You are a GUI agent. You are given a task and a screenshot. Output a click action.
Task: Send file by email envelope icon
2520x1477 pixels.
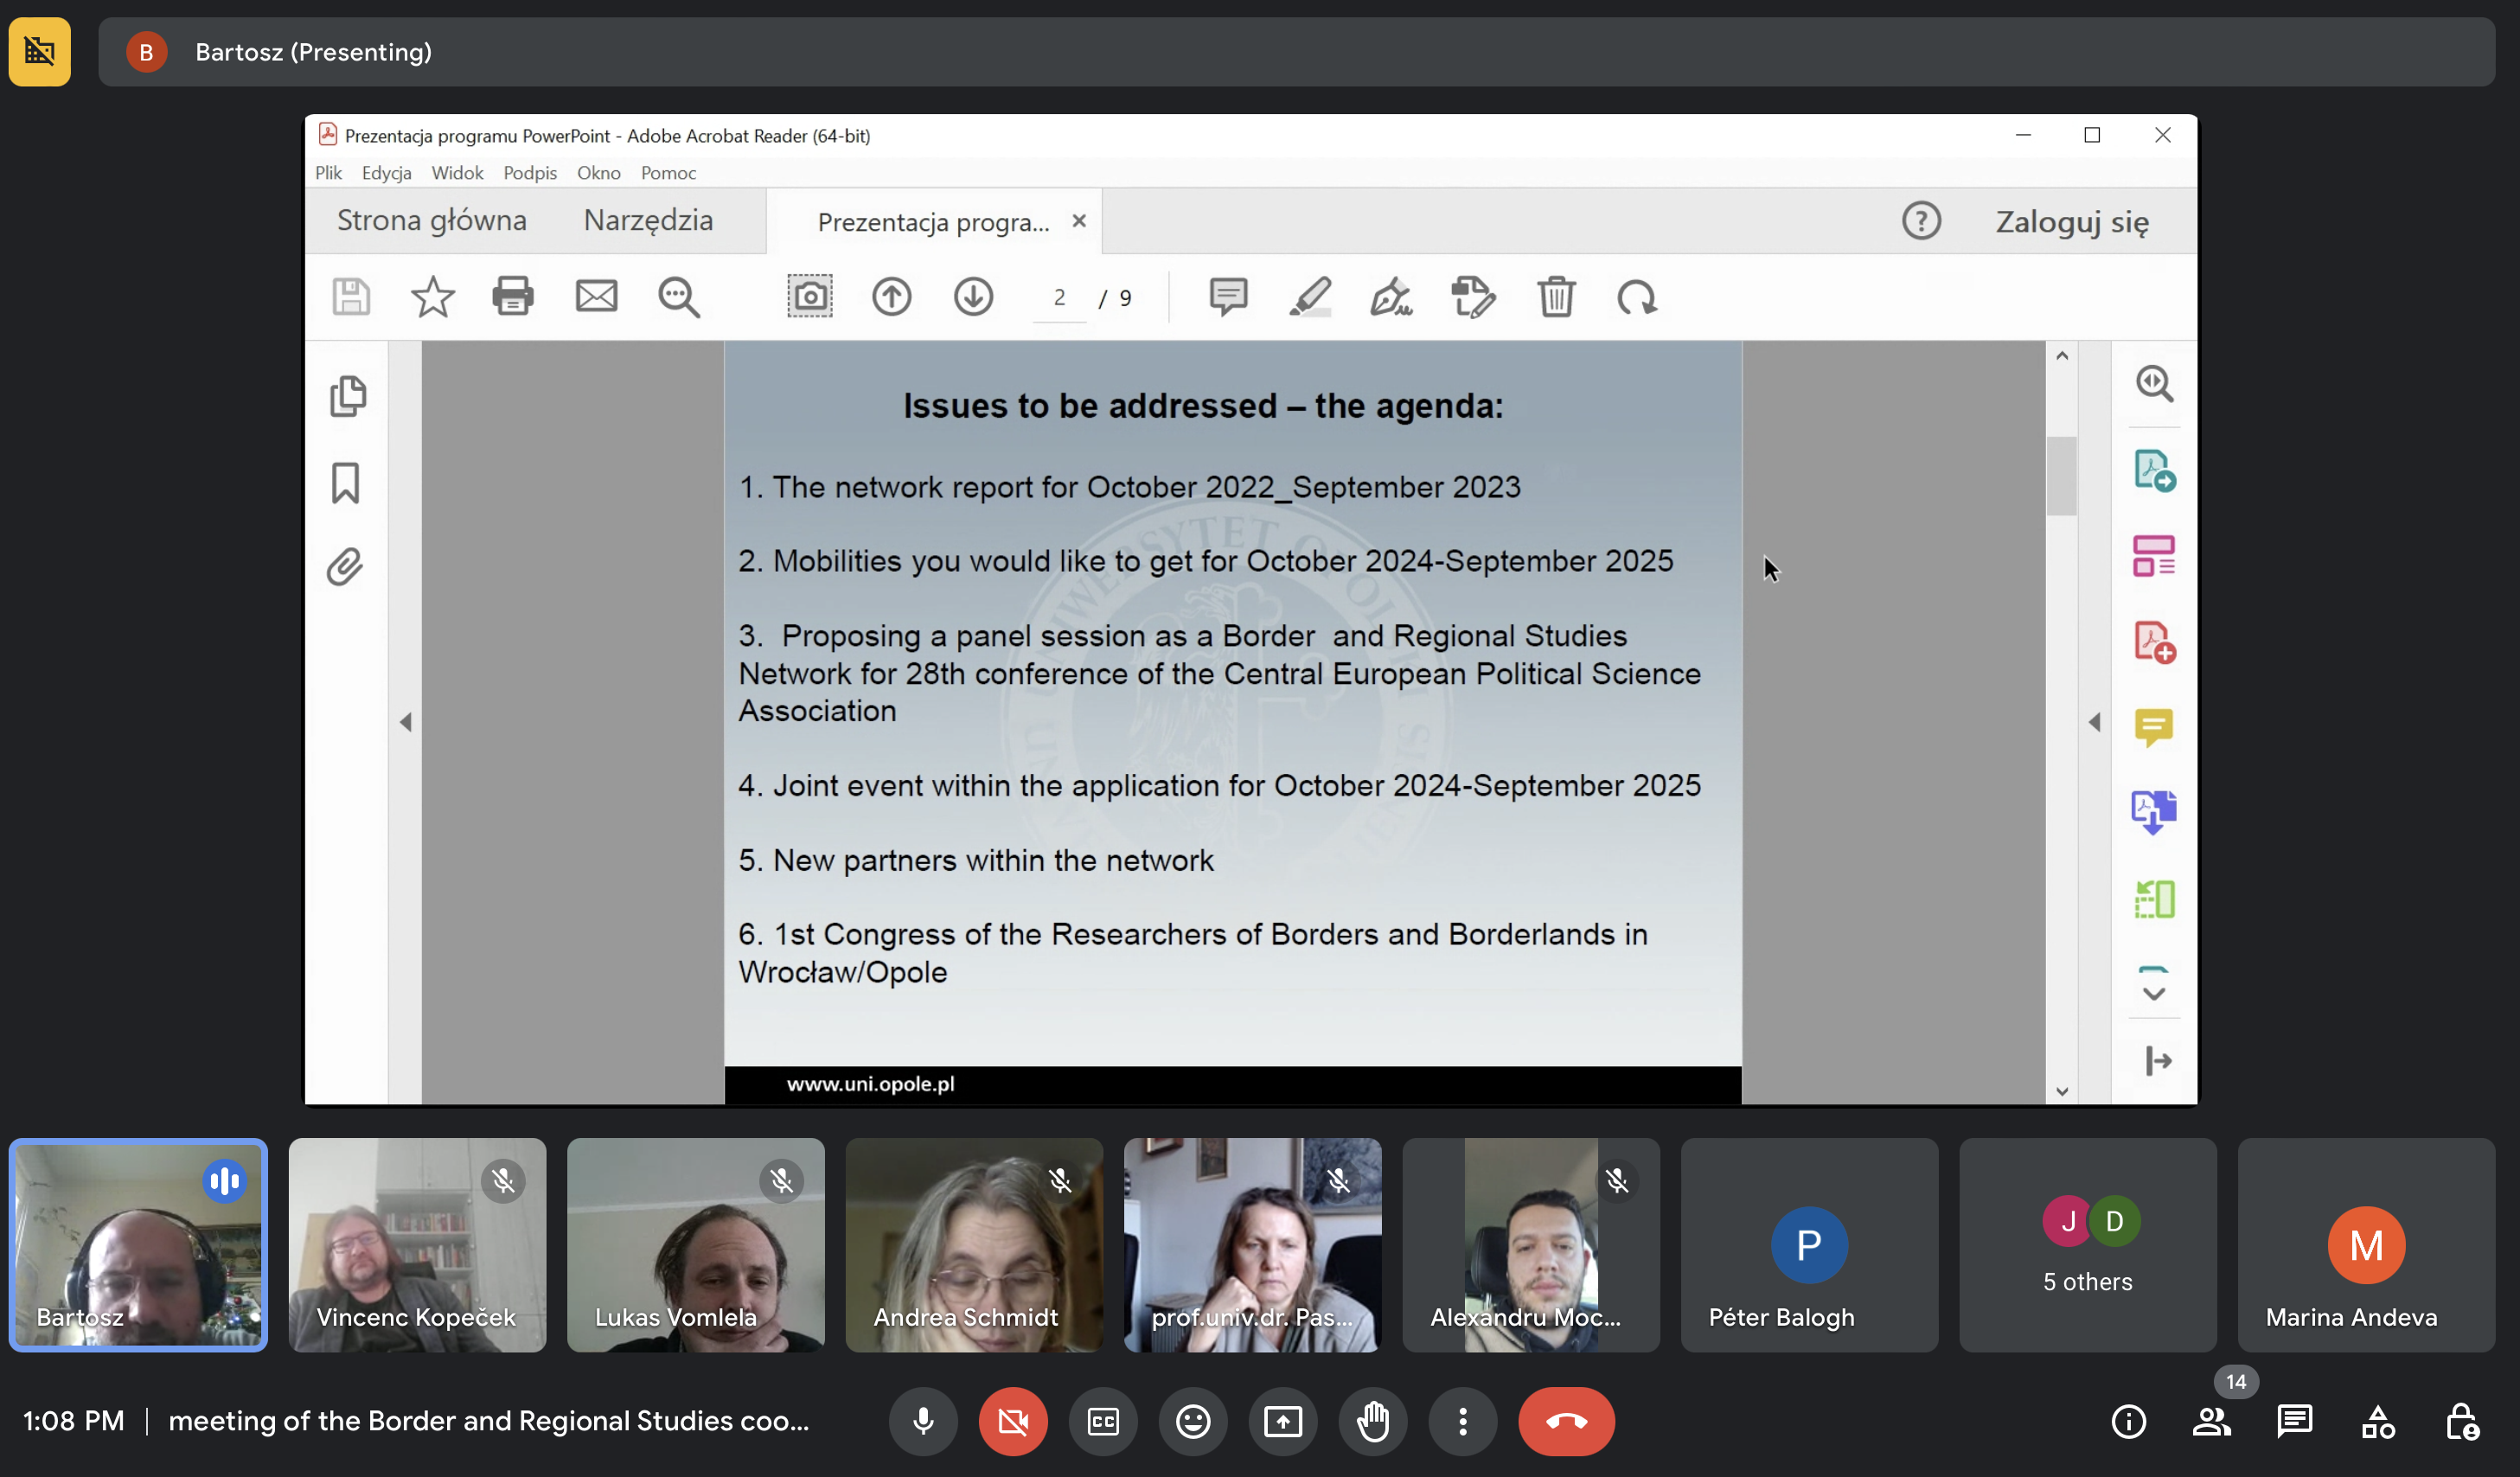596,296
